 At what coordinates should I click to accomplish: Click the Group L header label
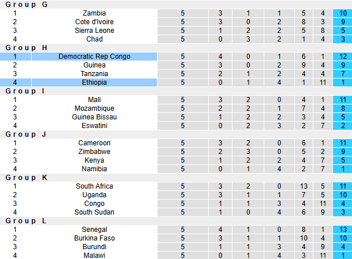[x=26, y=221]
